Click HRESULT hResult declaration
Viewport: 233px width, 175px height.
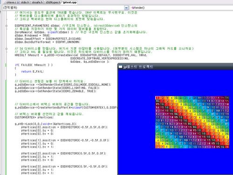27,55
